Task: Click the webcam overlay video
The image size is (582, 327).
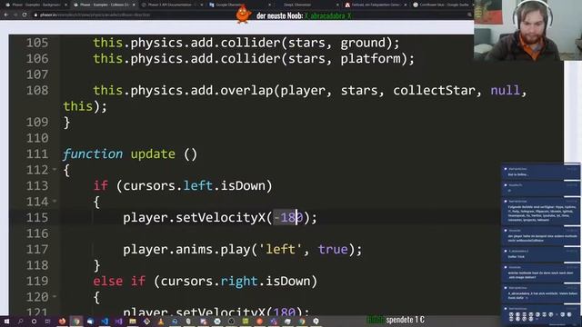Action: click(x=527, y=30)
